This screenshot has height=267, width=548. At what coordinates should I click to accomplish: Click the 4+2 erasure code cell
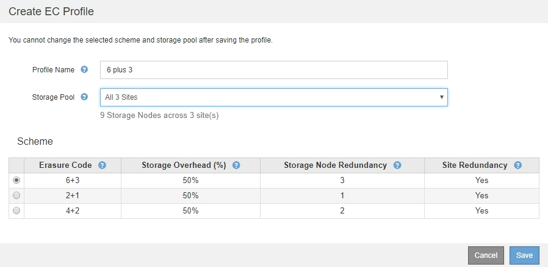pos(72,210)
